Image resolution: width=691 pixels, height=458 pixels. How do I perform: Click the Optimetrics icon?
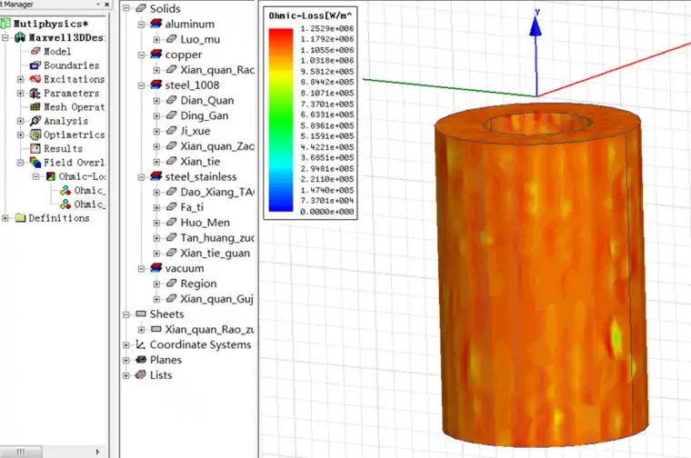35,134
